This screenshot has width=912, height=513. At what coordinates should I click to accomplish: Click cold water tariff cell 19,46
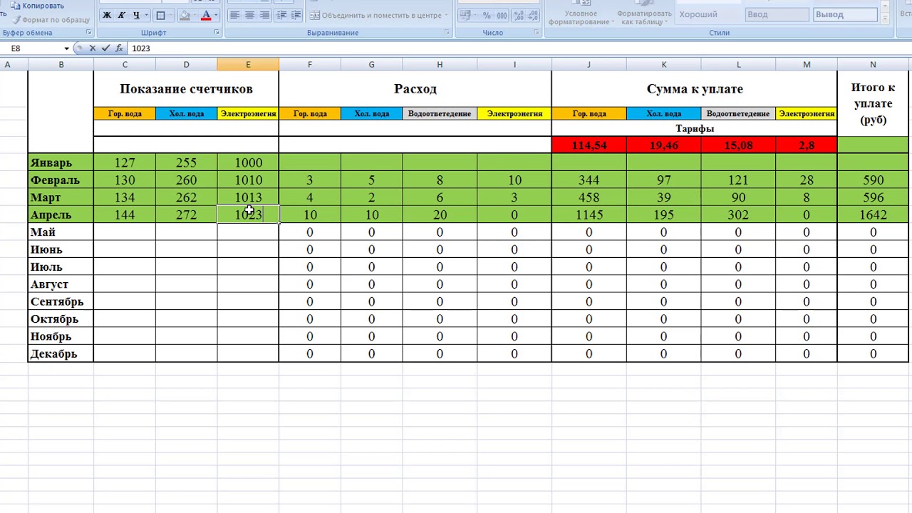pyautogui.click(x=663, y=145)
